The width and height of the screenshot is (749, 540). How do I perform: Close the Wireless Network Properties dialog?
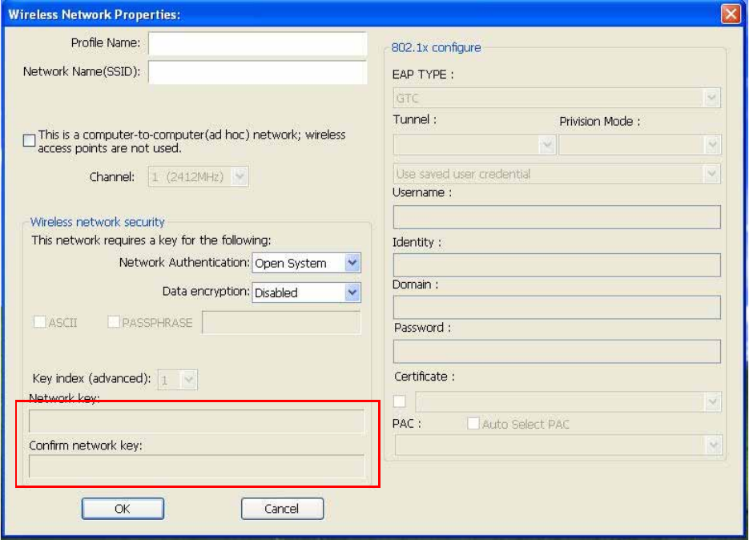(731, 14)
